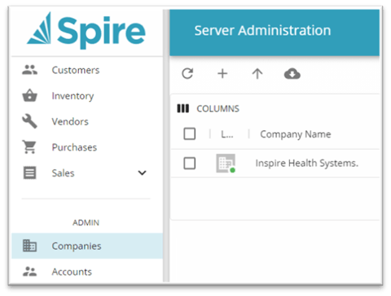Toggle the select-all checkbox in header
Viewport: 391px width, 296px height.
pos(190,133)
